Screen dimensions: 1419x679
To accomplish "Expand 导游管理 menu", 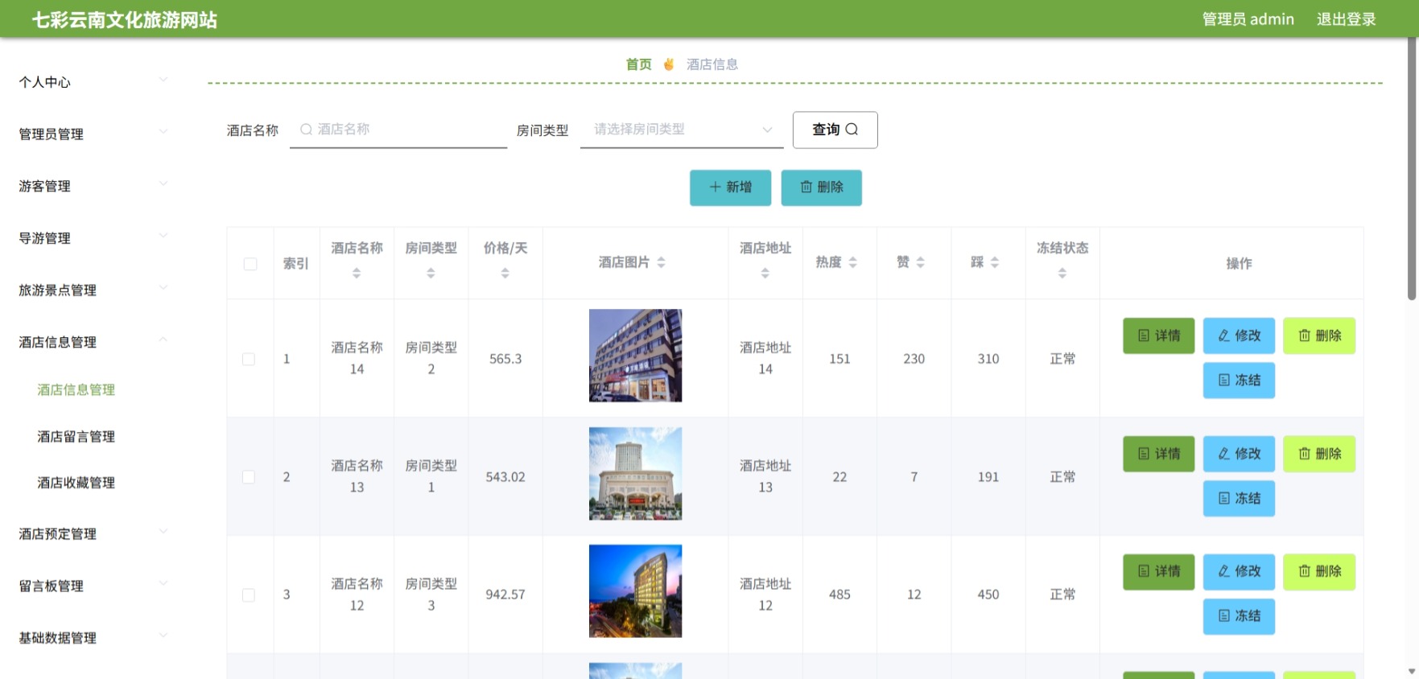I will pyautogui.click(x=93, y=238).
